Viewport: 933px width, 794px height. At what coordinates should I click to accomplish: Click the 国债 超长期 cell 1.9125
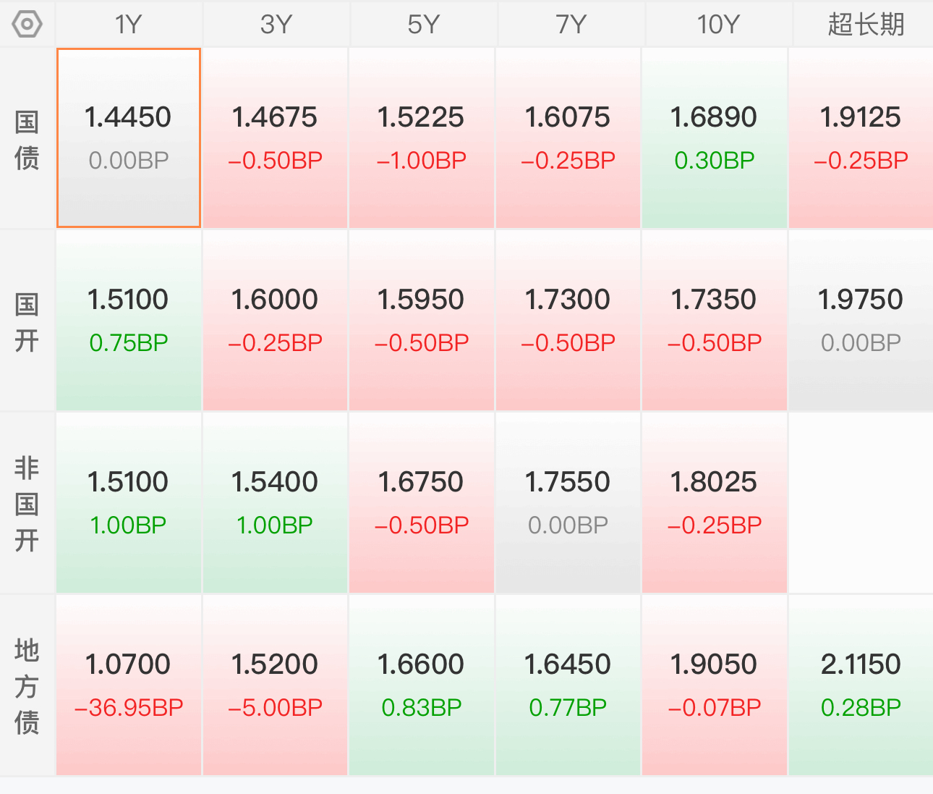[x=861, y=138]
